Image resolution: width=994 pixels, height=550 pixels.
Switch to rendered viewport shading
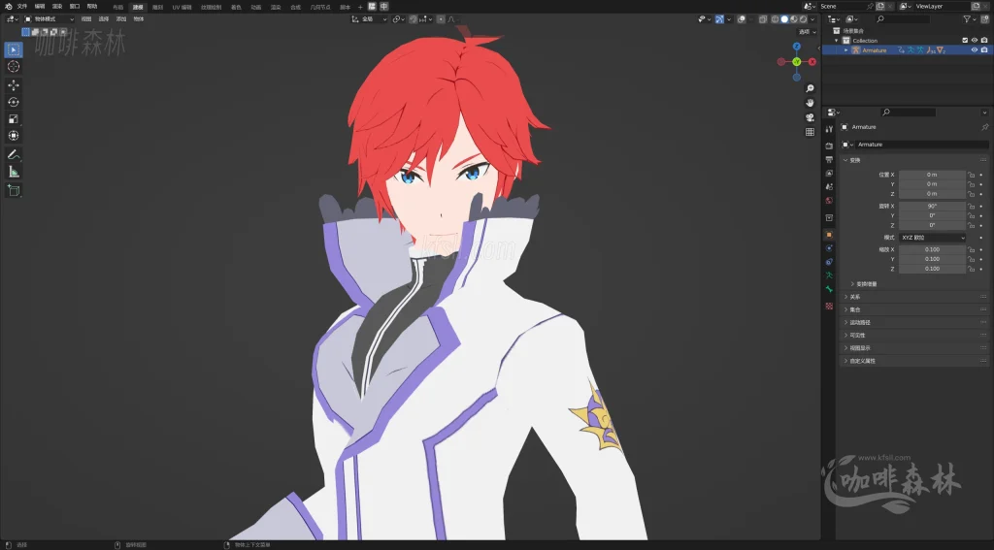point(803,19)
